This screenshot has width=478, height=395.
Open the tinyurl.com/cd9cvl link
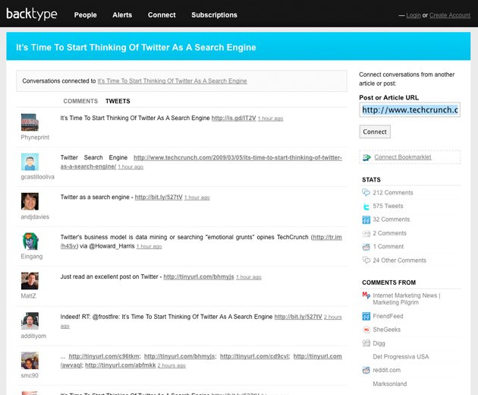[x=254, y=356]
